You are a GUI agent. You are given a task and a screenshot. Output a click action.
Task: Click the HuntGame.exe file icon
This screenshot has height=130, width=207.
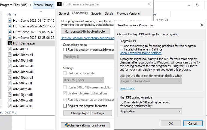click(10, 43)
